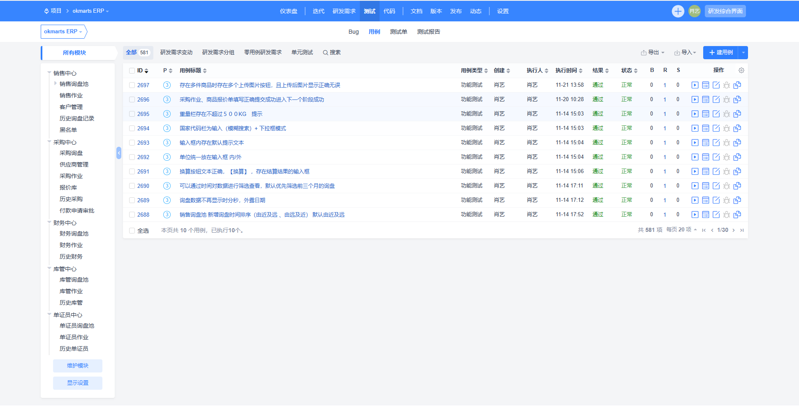The height and width of the screenshot is (407, 799).
Task: Click the 建用例 create case button
Action: (x=721, y=53)
